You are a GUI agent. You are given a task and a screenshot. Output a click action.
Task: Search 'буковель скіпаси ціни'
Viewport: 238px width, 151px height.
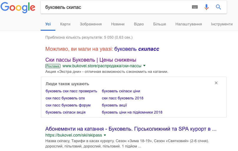click(x=121, y=91)
